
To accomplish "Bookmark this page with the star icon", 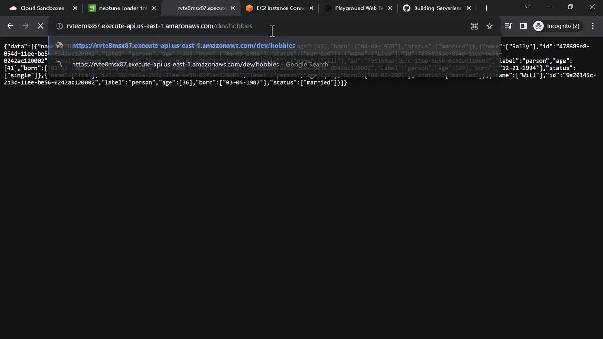I will pos(489,26).
